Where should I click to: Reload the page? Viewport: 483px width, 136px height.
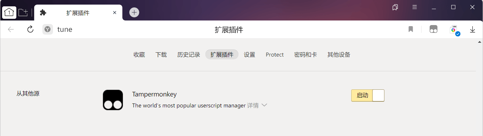coord(30,29)
